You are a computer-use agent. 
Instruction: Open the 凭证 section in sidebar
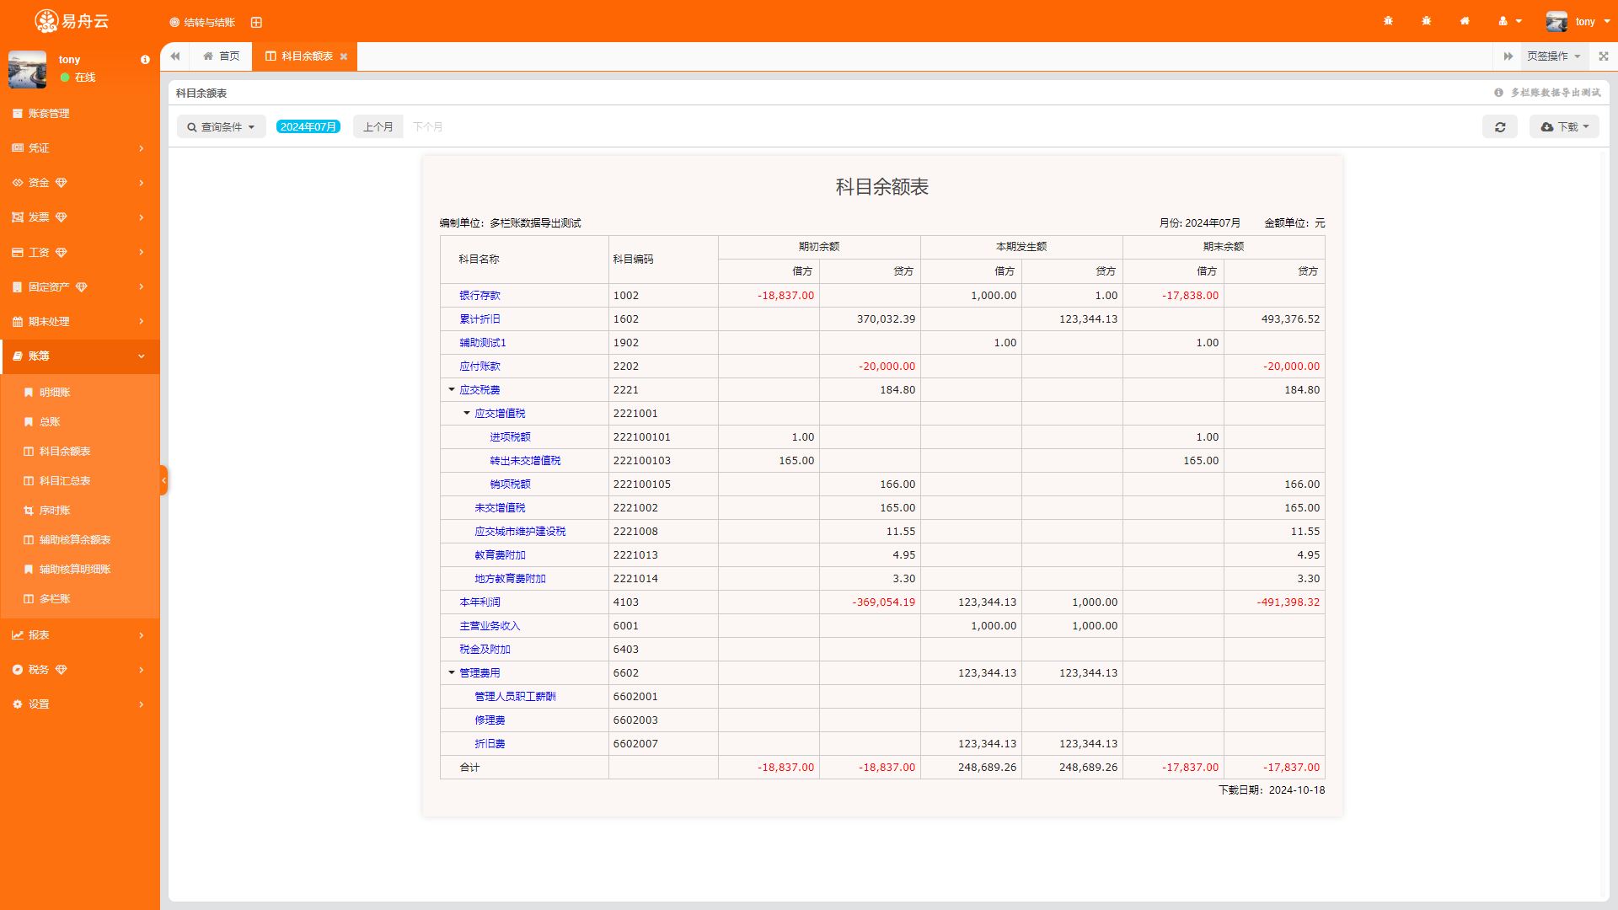pos(78,147)
